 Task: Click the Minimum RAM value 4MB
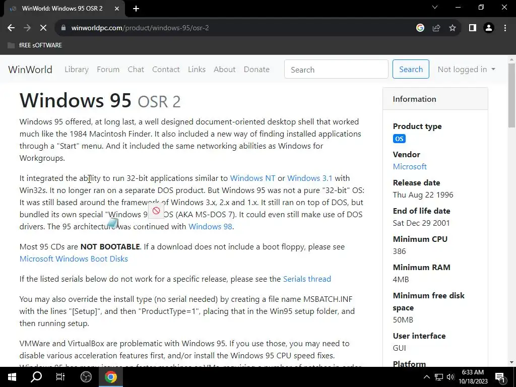coord(401,279)
